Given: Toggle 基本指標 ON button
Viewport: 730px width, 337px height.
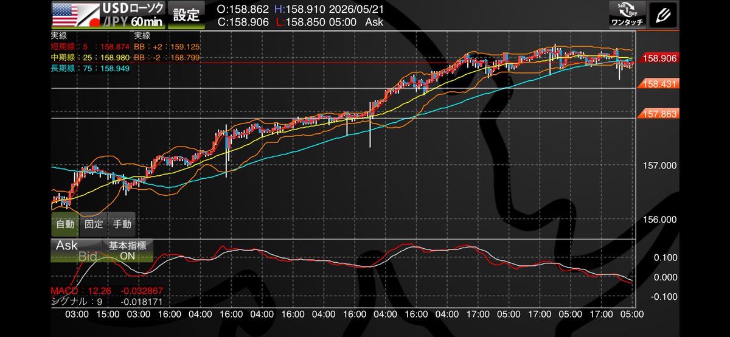Looking at the screenshot, I should pos(128,251).
